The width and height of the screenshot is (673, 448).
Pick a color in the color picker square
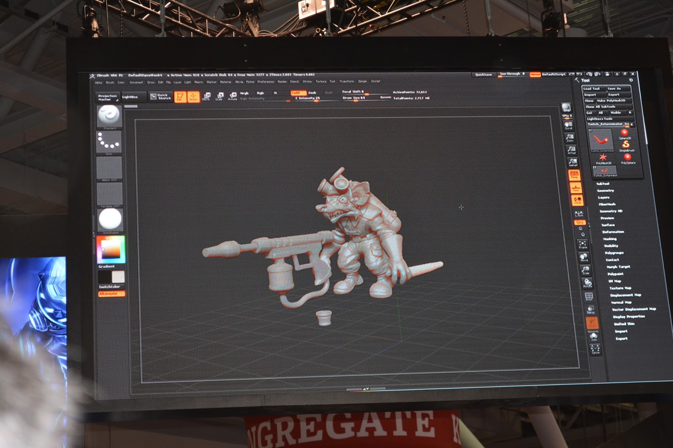pos(111,250)
